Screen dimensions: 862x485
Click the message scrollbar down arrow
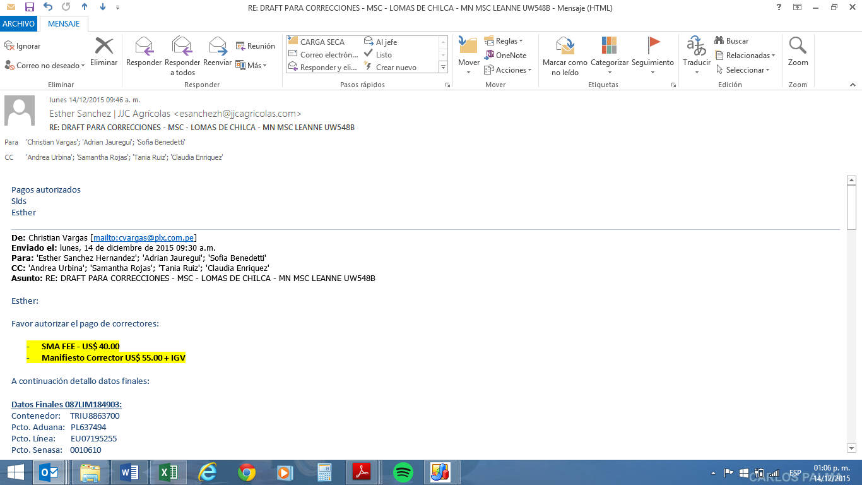click(851, 448)
